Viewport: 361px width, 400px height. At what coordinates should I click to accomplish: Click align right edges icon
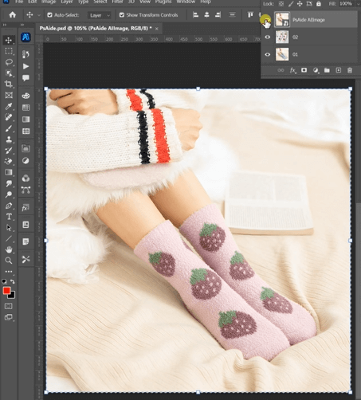click(x=218, y=15)
